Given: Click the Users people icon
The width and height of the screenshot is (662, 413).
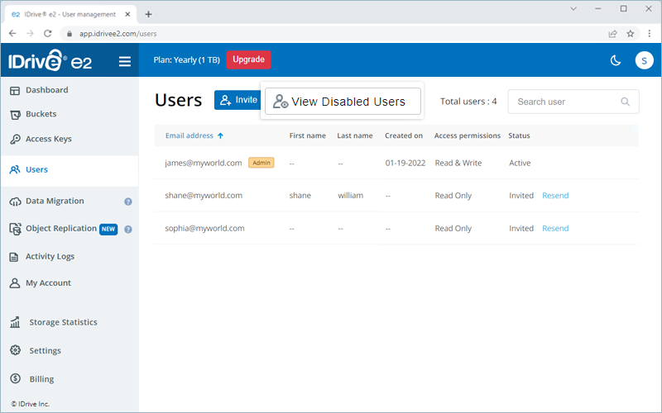Looking at the screenshot, I should pyautogui.click(x=15, y=169).
